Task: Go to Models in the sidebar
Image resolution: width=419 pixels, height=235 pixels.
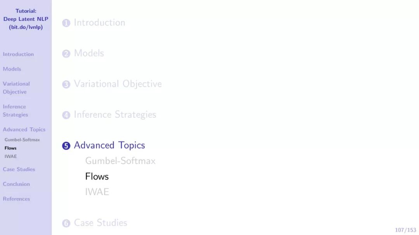Action: [12, 69]
